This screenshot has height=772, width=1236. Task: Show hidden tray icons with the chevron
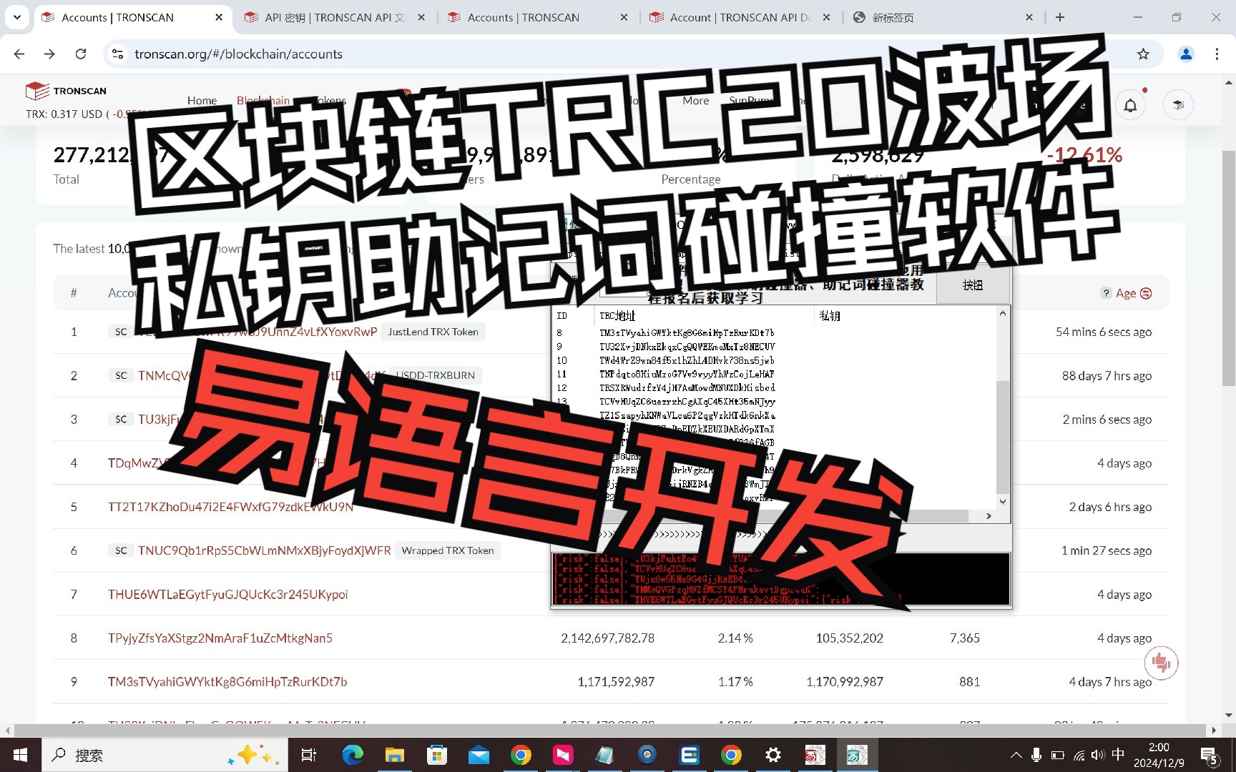coord(1016,754)
